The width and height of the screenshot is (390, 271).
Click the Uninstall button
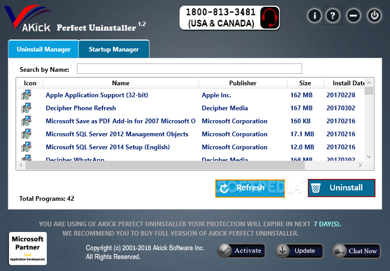click(x=342, y=188)
